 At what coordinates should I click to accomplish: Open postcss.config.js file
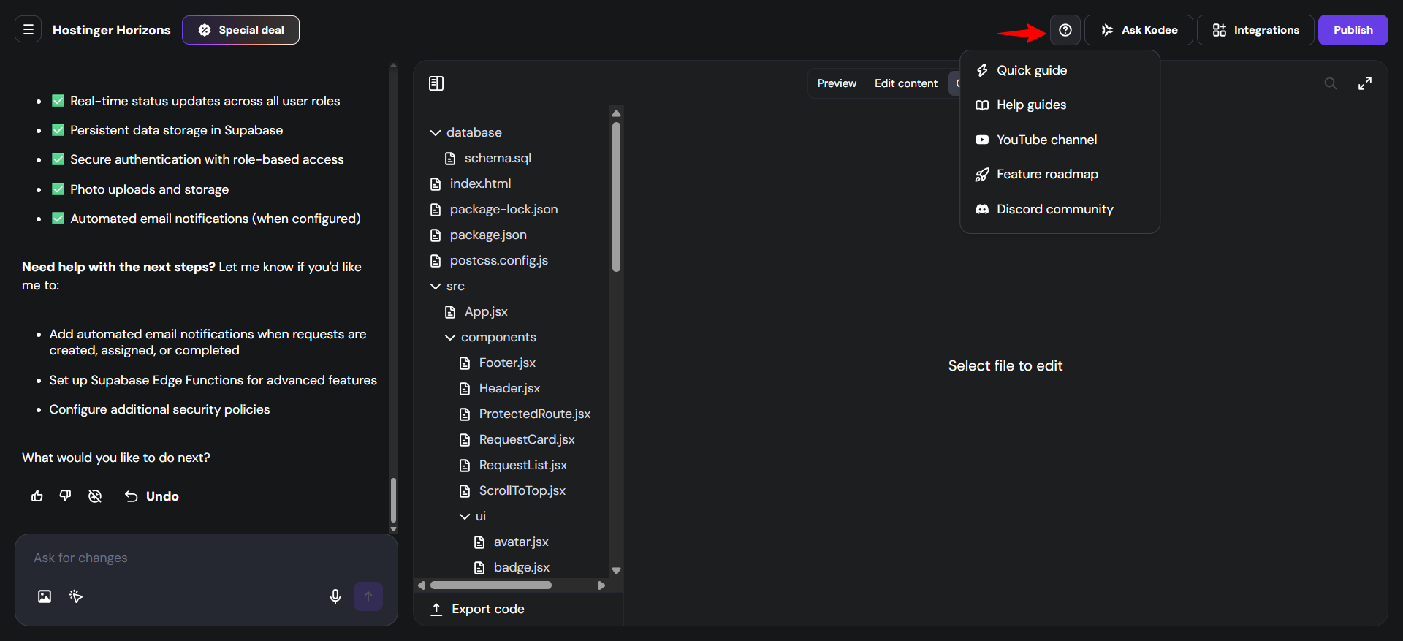pyautogui.click(x=499, y=261)
